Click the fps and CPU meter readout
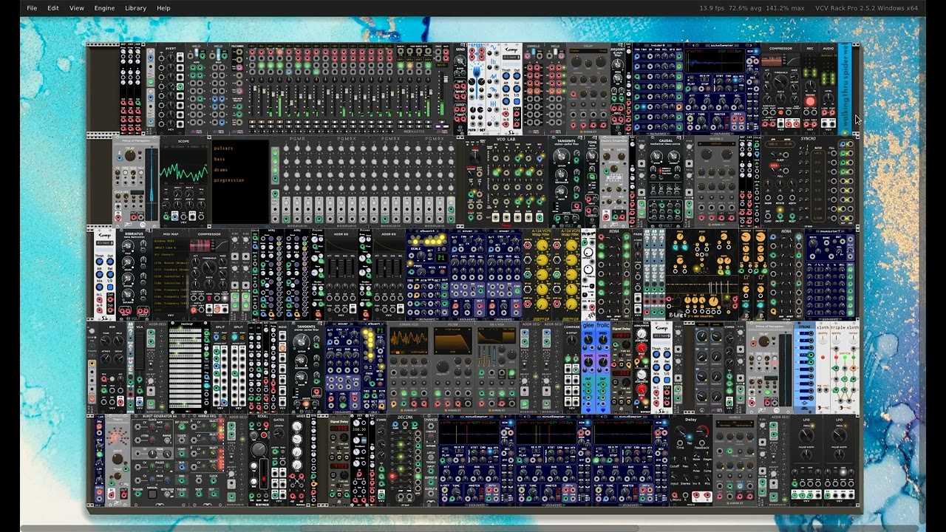The image size is (946, 532). click(752, 8)
